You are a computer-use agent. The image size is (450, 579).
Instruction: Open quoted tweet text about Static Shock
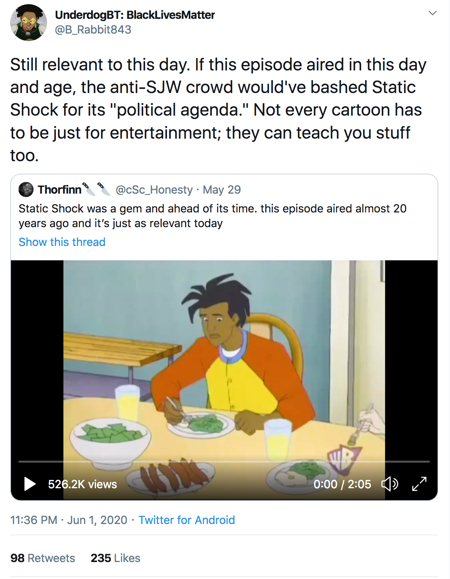click(213, 216)
